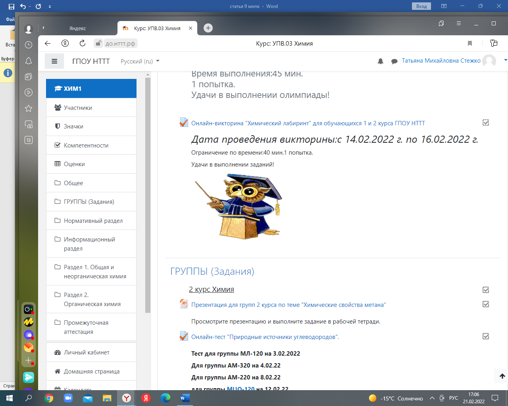Go to ГРУППЫ (Задания) section in sidebar
The height and width of the screenshot is (406, 508).
click(91, 201)
